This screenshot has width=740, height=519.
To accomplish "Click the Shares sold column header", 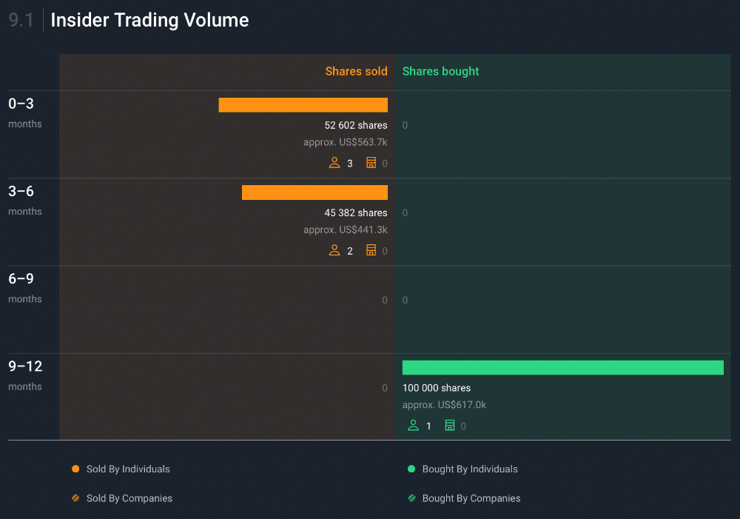I will [x=356, y=71].
